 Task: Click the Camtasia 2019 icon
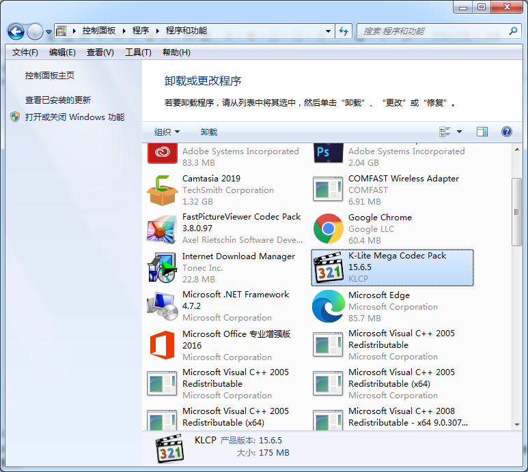(x=162, y=190)
